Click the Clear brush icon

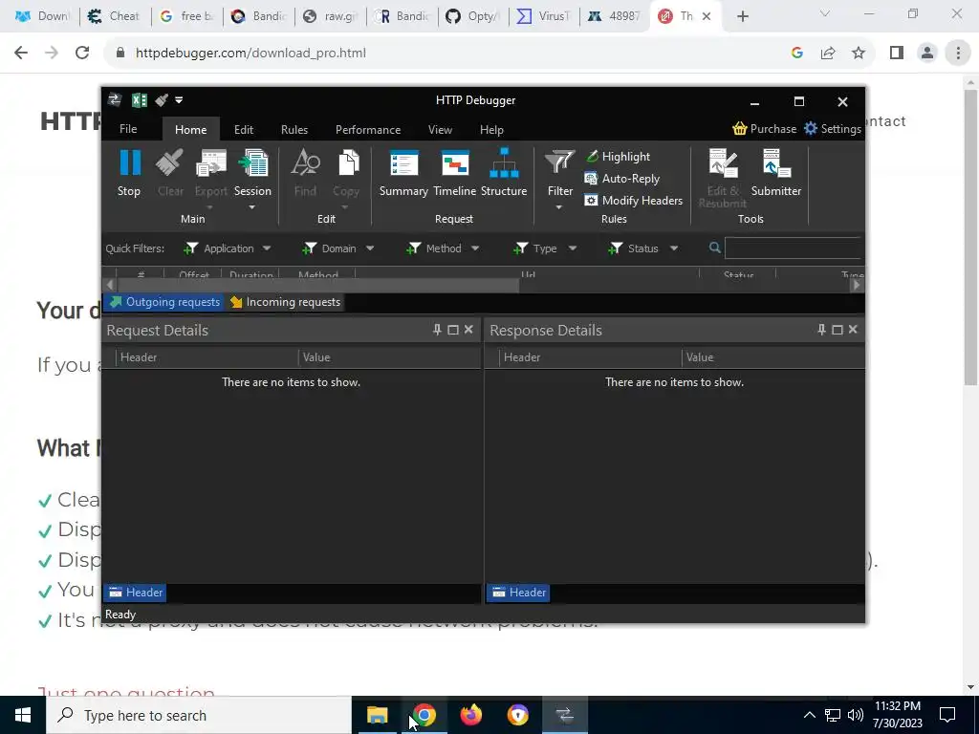pyautogui.click(x=169, y=162)
